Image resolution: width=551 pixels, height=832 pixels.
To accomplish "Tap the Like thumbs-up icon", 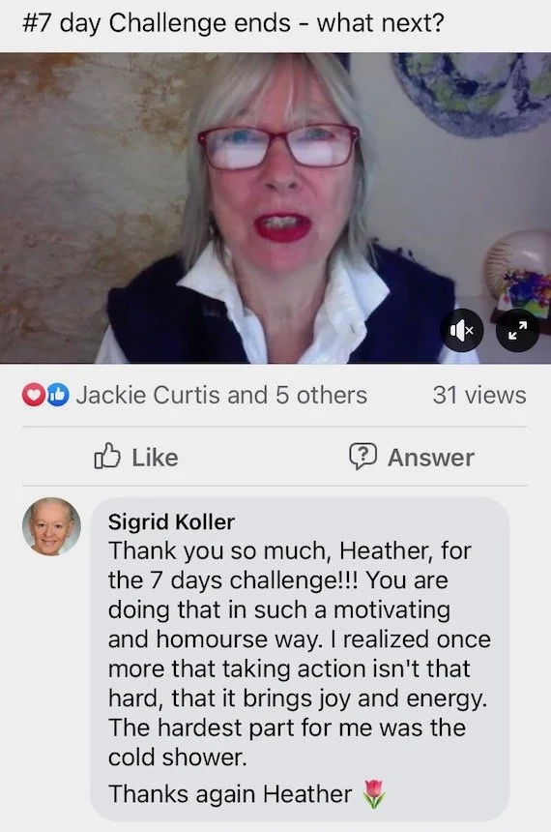I will click(x=107, y=457).
